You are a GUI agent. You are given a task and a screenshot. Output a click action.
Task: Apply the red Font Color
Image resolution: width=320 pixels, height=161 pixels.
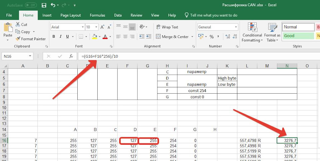(x=105, y=37)
